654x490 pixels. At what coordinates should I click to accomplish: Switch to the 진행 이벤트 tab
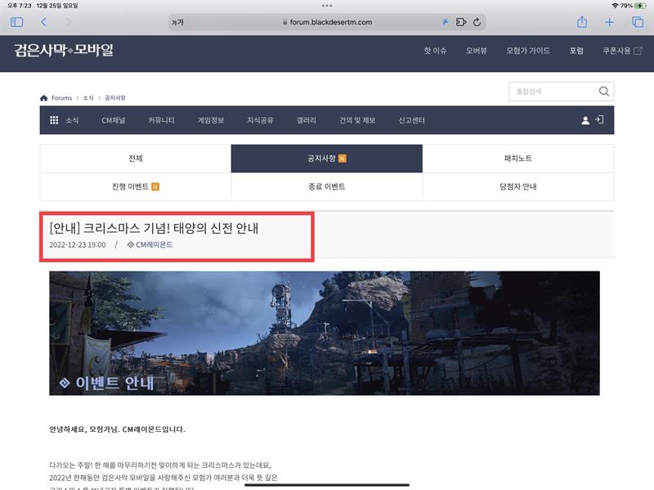coord(136,187)
